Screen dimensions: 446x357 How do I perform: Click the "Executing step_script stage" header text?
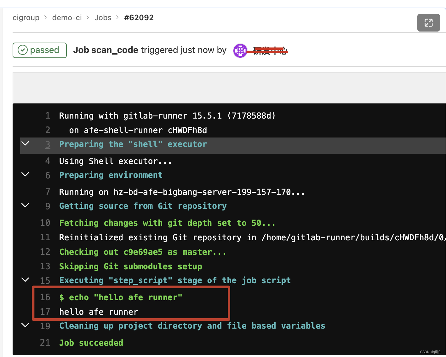(x=175, y=280)
